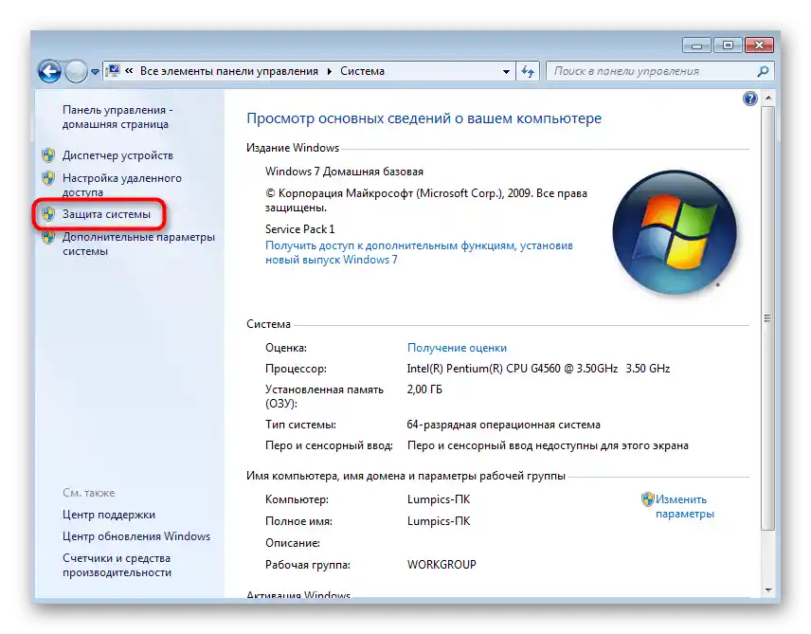Open 'Дополнительные параметры системы' link
This screenshot has width=811, height=634.
pos(138,244)
